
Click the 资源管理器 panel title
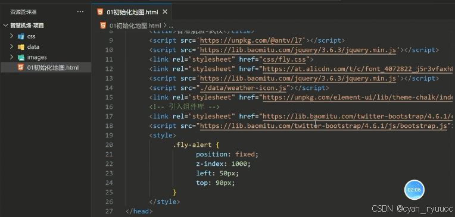click(23, 12)
